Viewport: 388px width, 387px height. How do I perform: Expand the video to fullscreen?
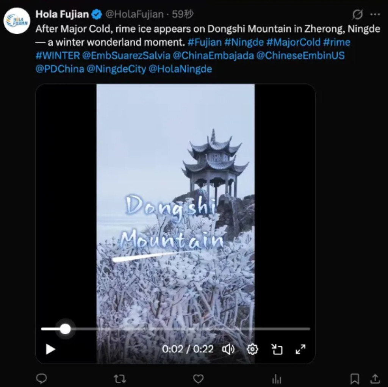[x=300, y=349]
